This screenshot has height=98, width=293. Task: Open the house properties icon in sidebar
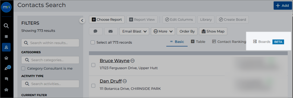[6, 58]
